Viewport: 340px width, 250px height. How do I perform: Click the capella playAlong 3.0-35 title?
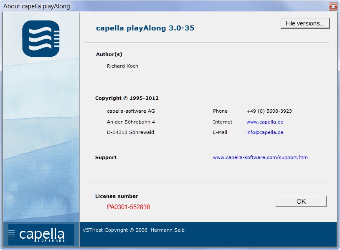coord(145,28)
